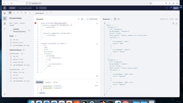Image resolution: width=183 pixels, height=103 pixels.
Task: Add the price: Float! field under Fields
Action: (x=11, y=43)
